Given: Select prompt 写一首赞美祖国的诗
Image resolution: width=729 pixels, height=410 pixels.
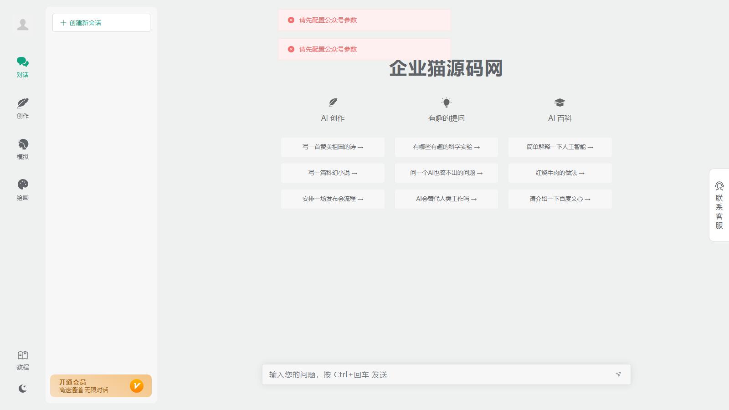Looking at the screenshot, I should tap(333, 147).
